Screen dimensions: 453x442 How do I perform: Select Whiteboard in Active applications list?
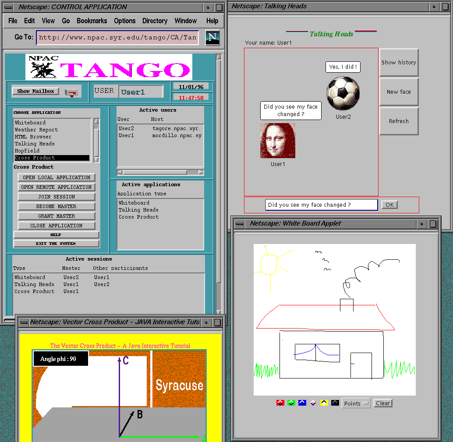(160, 203)
